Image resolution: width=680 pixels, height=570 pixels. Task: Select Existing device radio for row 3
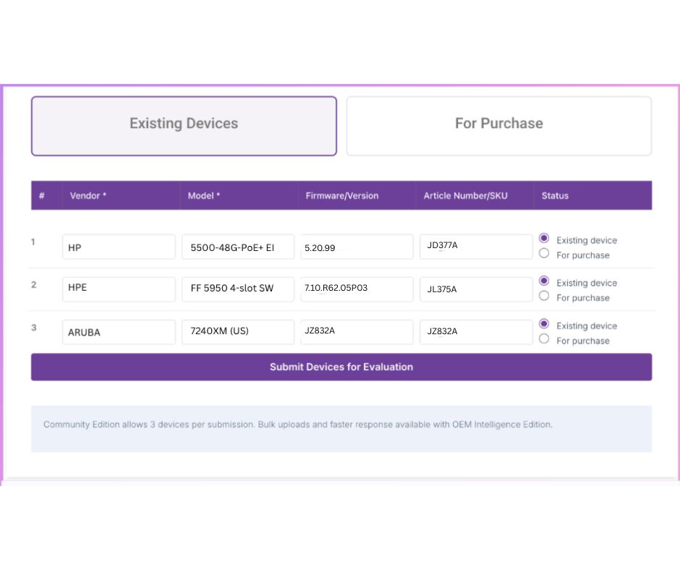[544, 323]
